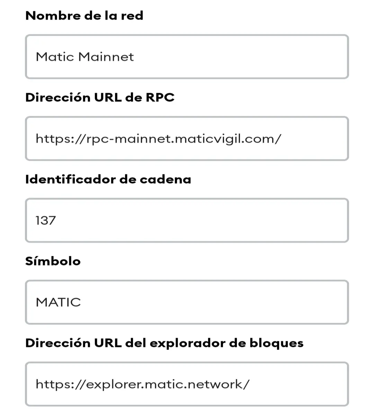Image resolution: width=374 pixels, height=415 pixels.
Task: Place cursor after the word Mainnet
Action: tap(134, 57)
